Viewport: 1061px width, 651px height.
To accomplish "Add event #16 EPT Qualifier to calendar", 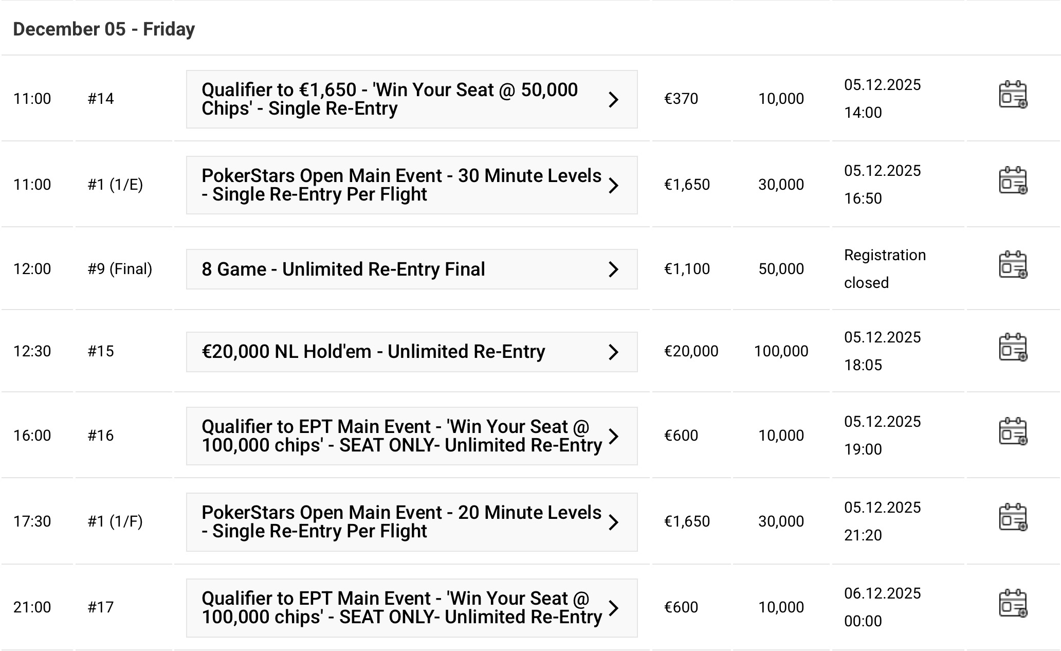I will click(1012, 432).
